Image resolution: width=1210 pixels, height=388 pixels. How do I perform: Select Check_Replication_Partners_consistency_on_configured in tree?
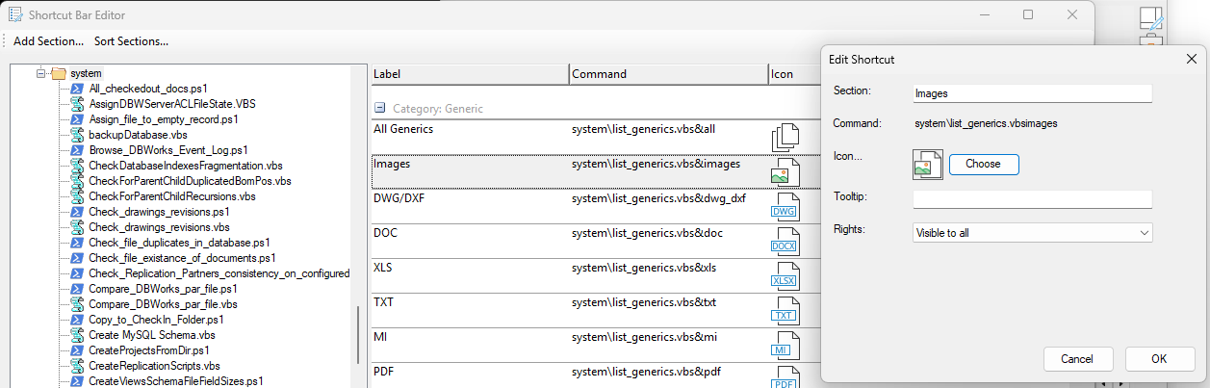[x=219, y=273]
